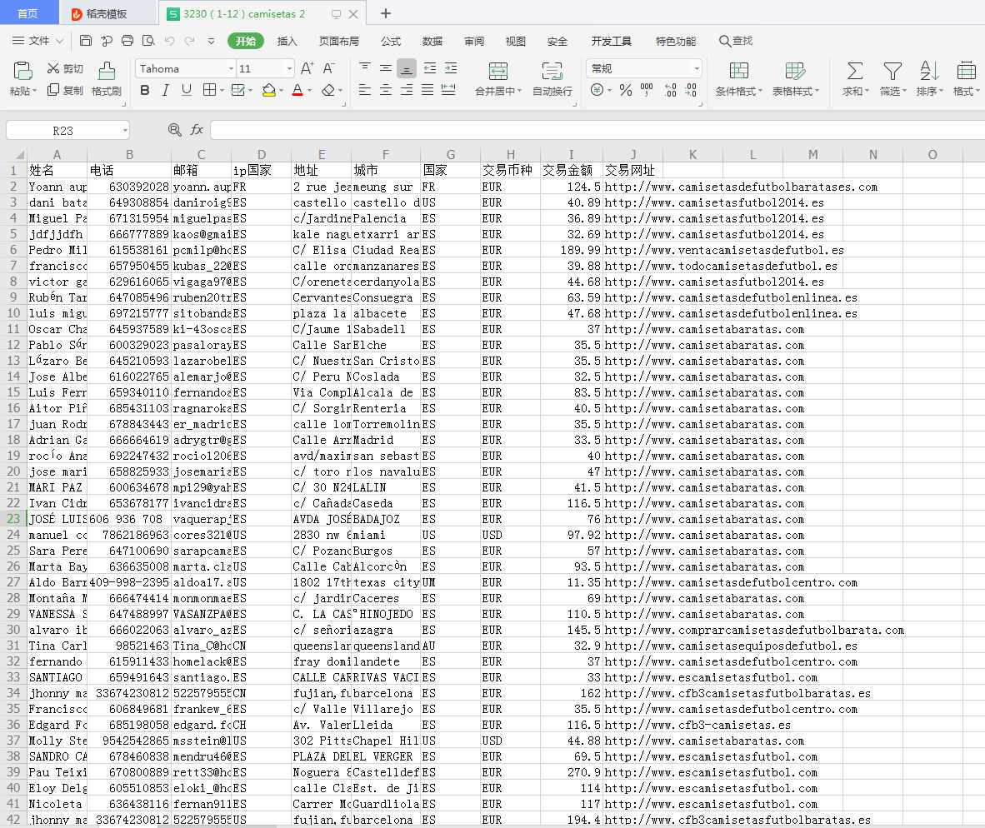The width and height of the screenshot is (985, 828).
Task: Open the Formulas ribbon tab
Action: tap(390, 41)
